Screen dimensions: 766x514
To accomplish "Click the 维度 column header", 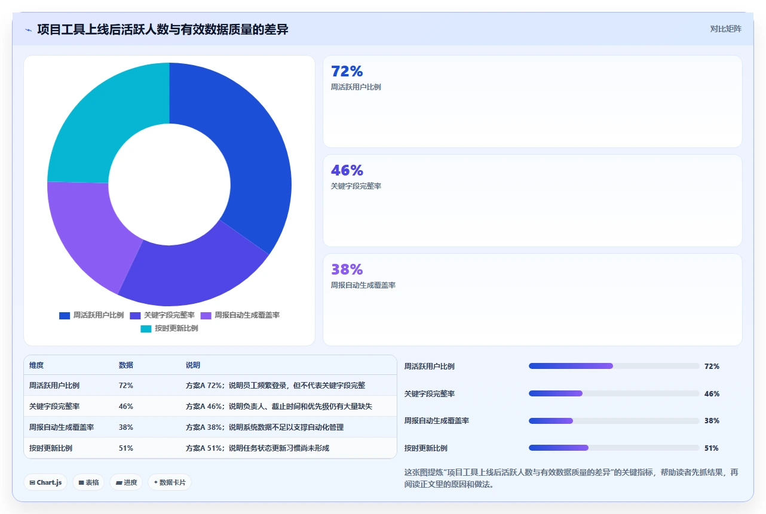I will point(36,365).
